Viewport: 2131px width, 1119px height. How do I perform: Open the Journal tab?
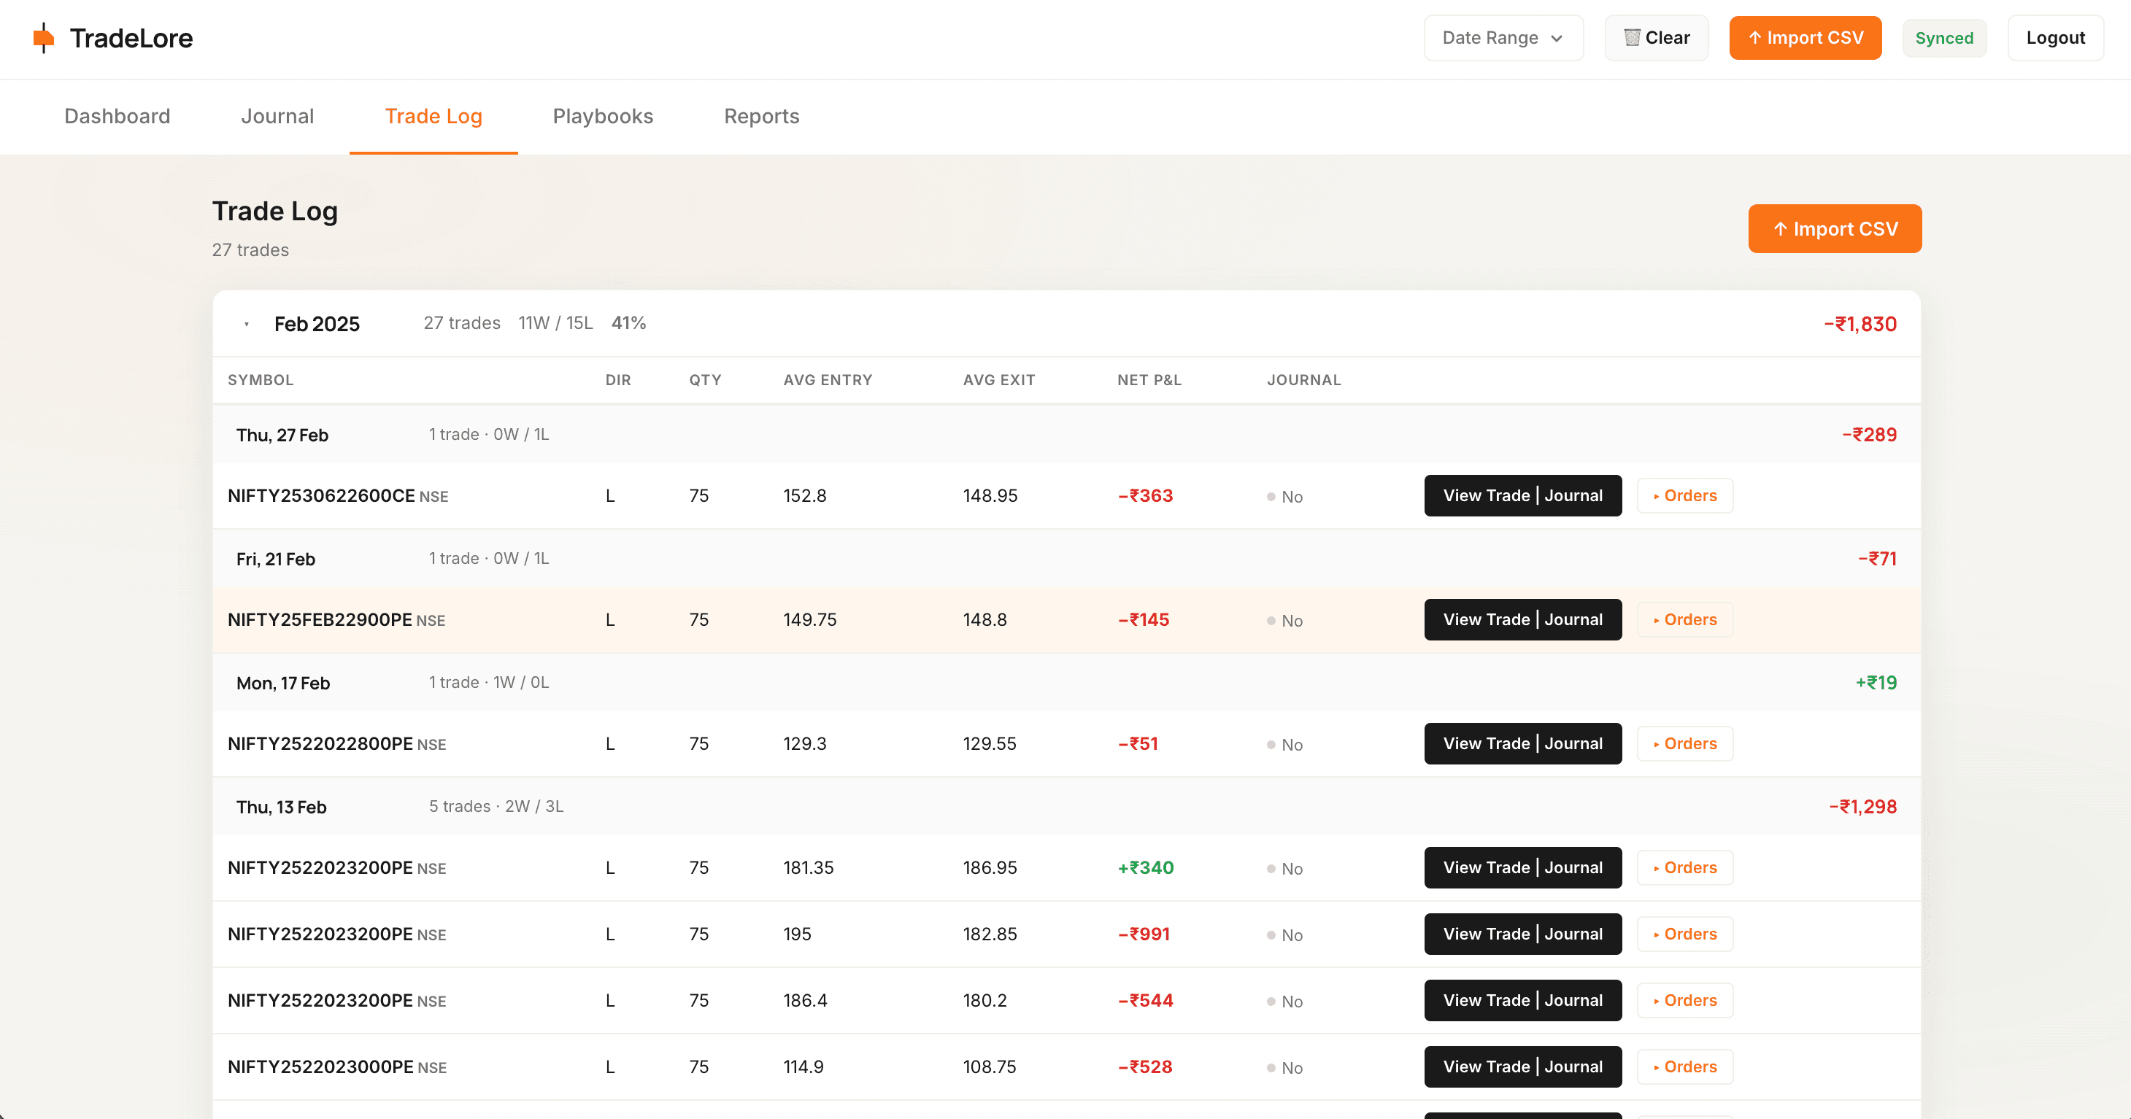[277, 117]
